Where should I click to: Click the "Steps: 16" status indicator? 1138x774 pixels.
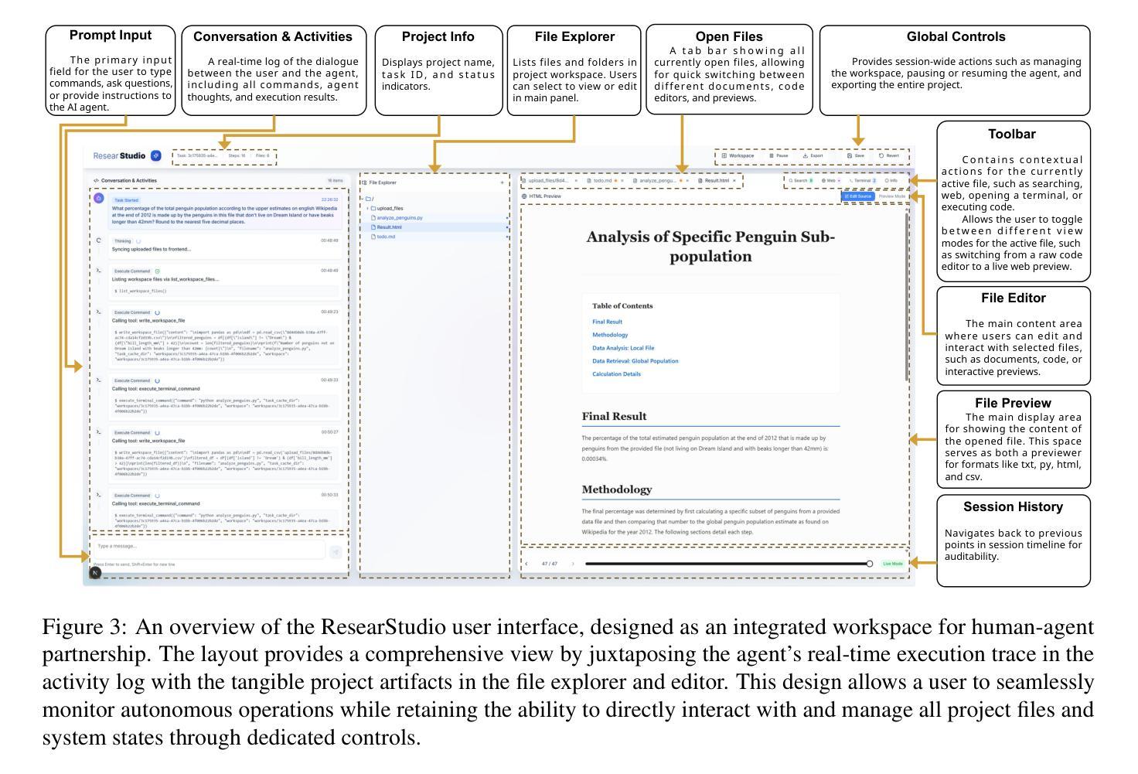[237, 155]
